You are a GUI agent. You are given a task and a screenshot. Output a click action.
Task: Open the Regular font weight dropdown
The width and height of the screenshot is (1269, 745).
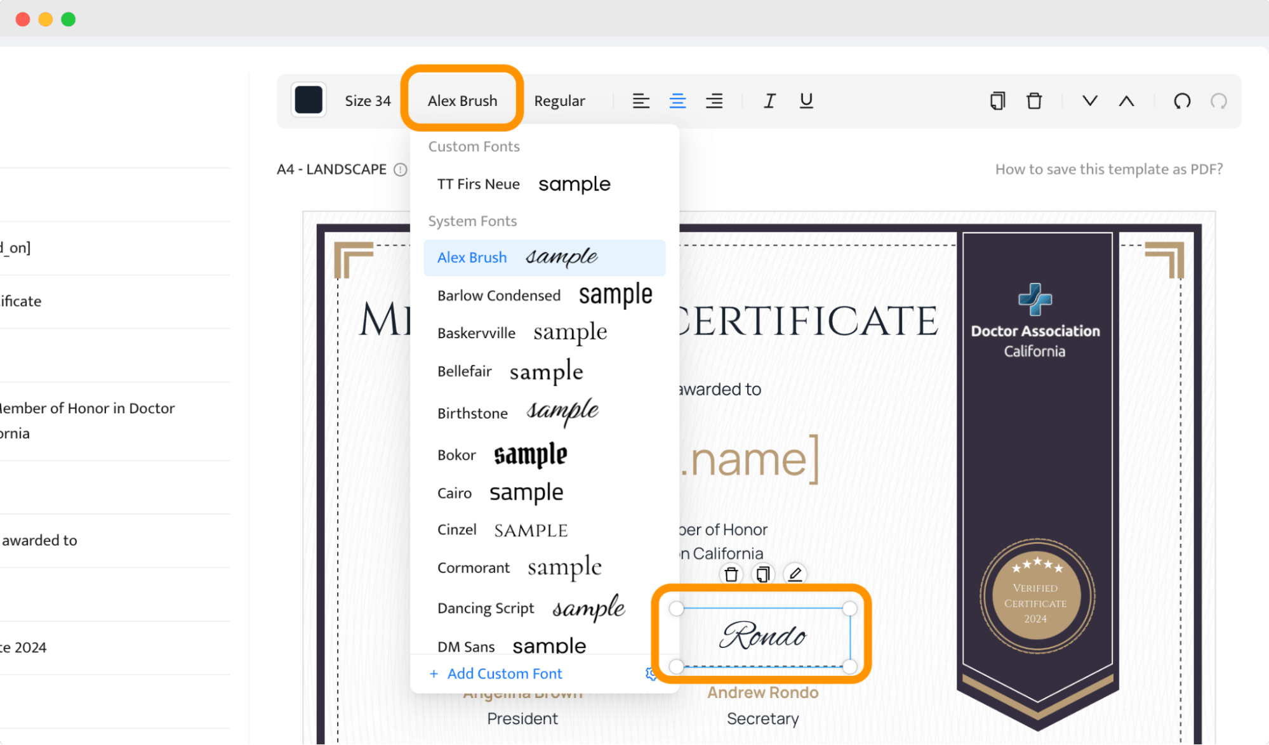[x=559, y=101]
